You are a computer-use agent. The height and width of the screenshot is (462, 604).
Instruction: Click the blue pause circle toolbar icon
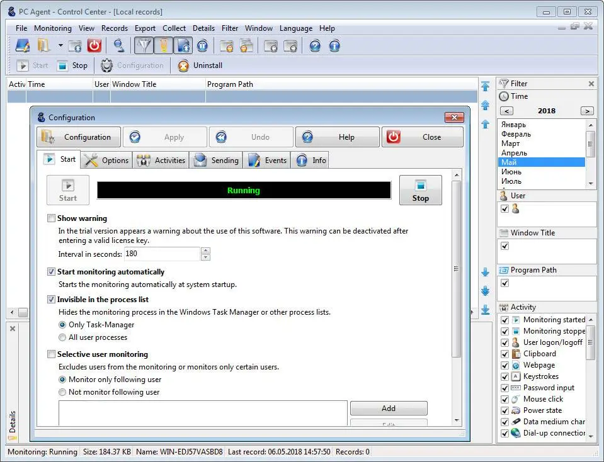click(x=202, y=46)
